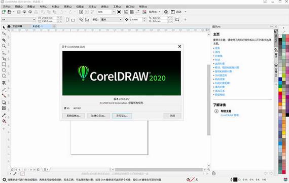The image size is (289, 183).
Task: Switch to the 欢迎屏幕 welcome tab
Action: point(17,26)
